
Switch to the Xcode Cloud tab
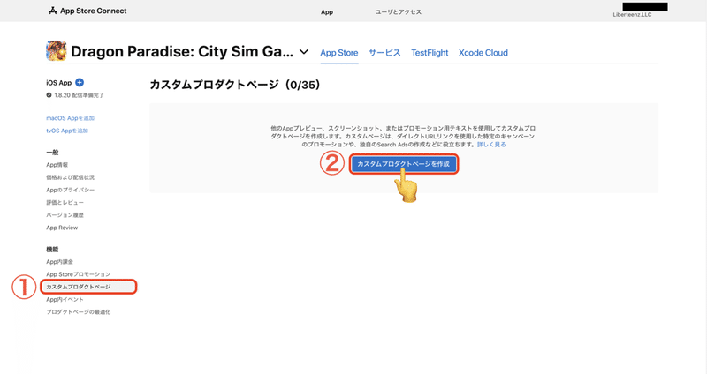(483, 53)
